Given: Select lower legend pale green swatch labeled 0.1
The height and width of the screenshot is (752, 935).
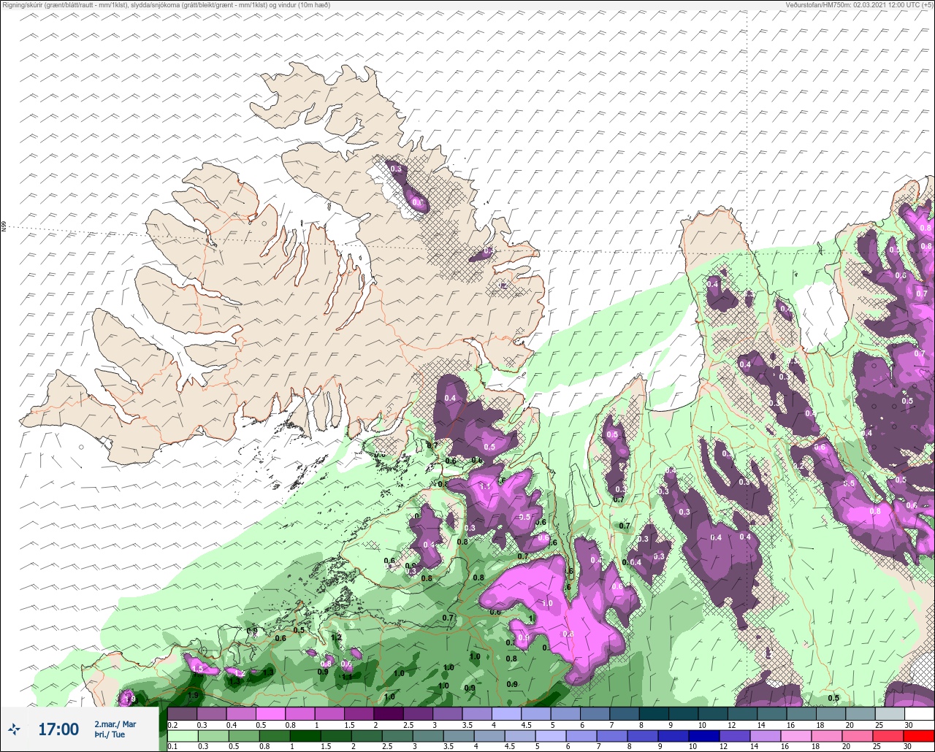Looking at the screenshot, I should pyautogui.click(x=183, y=735).
